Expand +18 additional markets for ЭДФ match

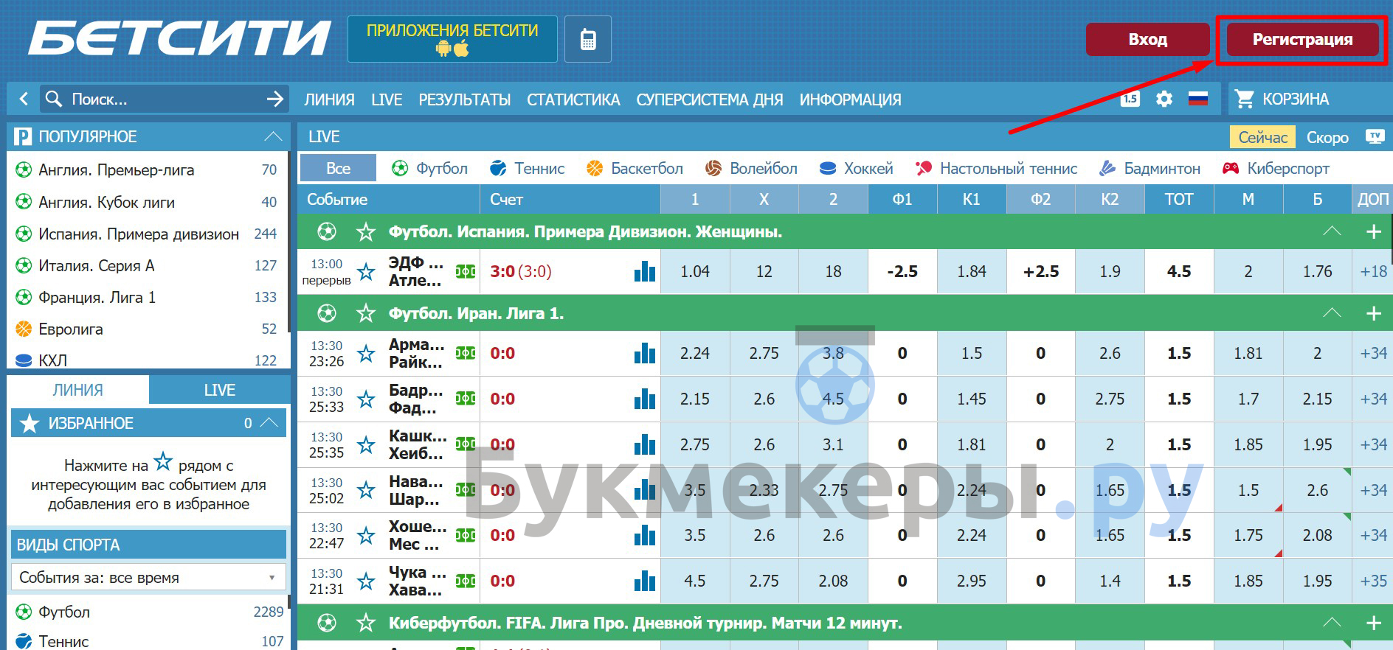1373,271
